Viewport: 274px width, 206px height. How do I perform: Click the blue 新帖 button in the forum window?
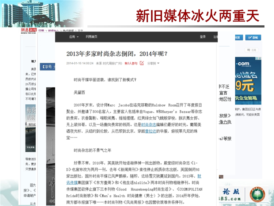pyautogui.click(x=253, y=37)
